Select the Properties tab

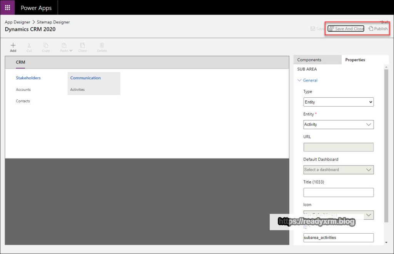[355, 60]
